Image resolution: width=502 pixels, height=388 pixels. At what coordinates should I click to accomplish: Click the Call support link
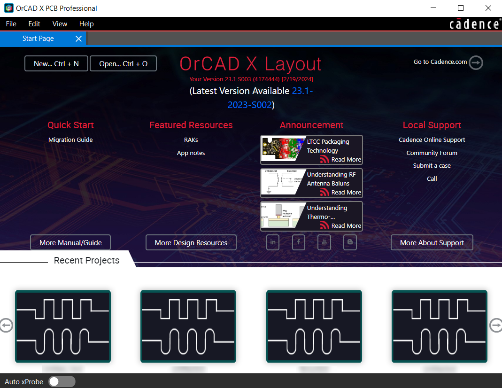[432, 178]
